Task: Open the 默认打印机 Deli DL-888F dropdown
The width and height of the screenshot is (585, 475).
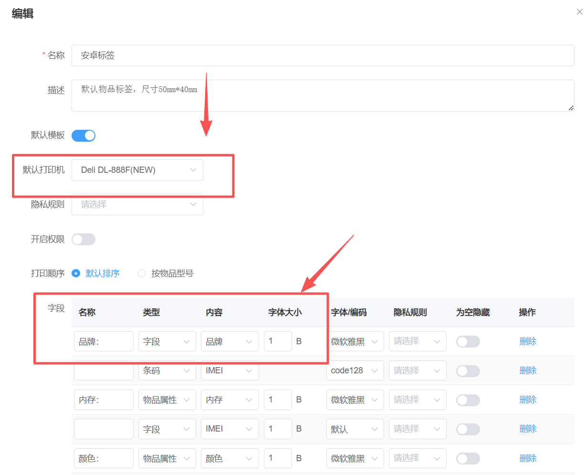Action: (x=137, y=170)
